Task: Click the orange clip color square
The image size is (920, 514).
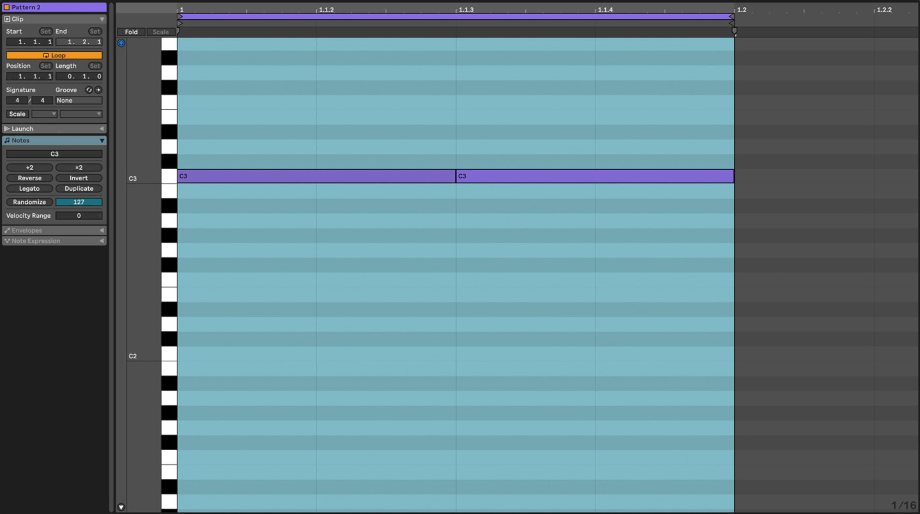Action: tap(7, 7)
